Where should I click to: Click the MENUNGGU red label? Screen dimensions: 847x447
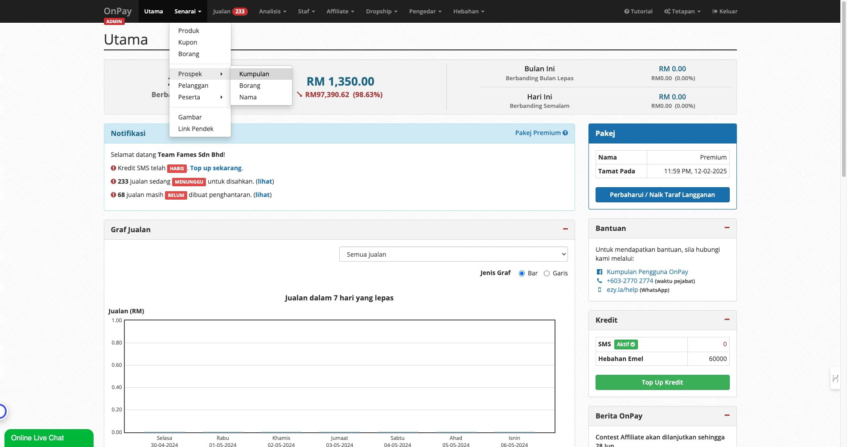189,182
